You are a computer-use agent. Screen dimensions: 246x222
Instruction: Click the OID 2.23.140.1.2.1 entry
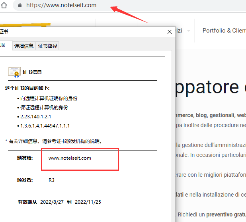coord(35,117)
